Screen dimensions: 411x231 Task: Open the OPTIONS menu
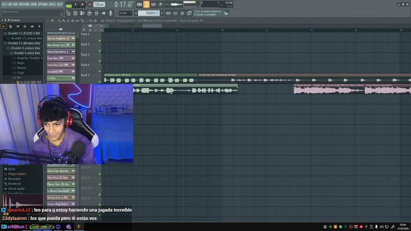pos(43,4)
